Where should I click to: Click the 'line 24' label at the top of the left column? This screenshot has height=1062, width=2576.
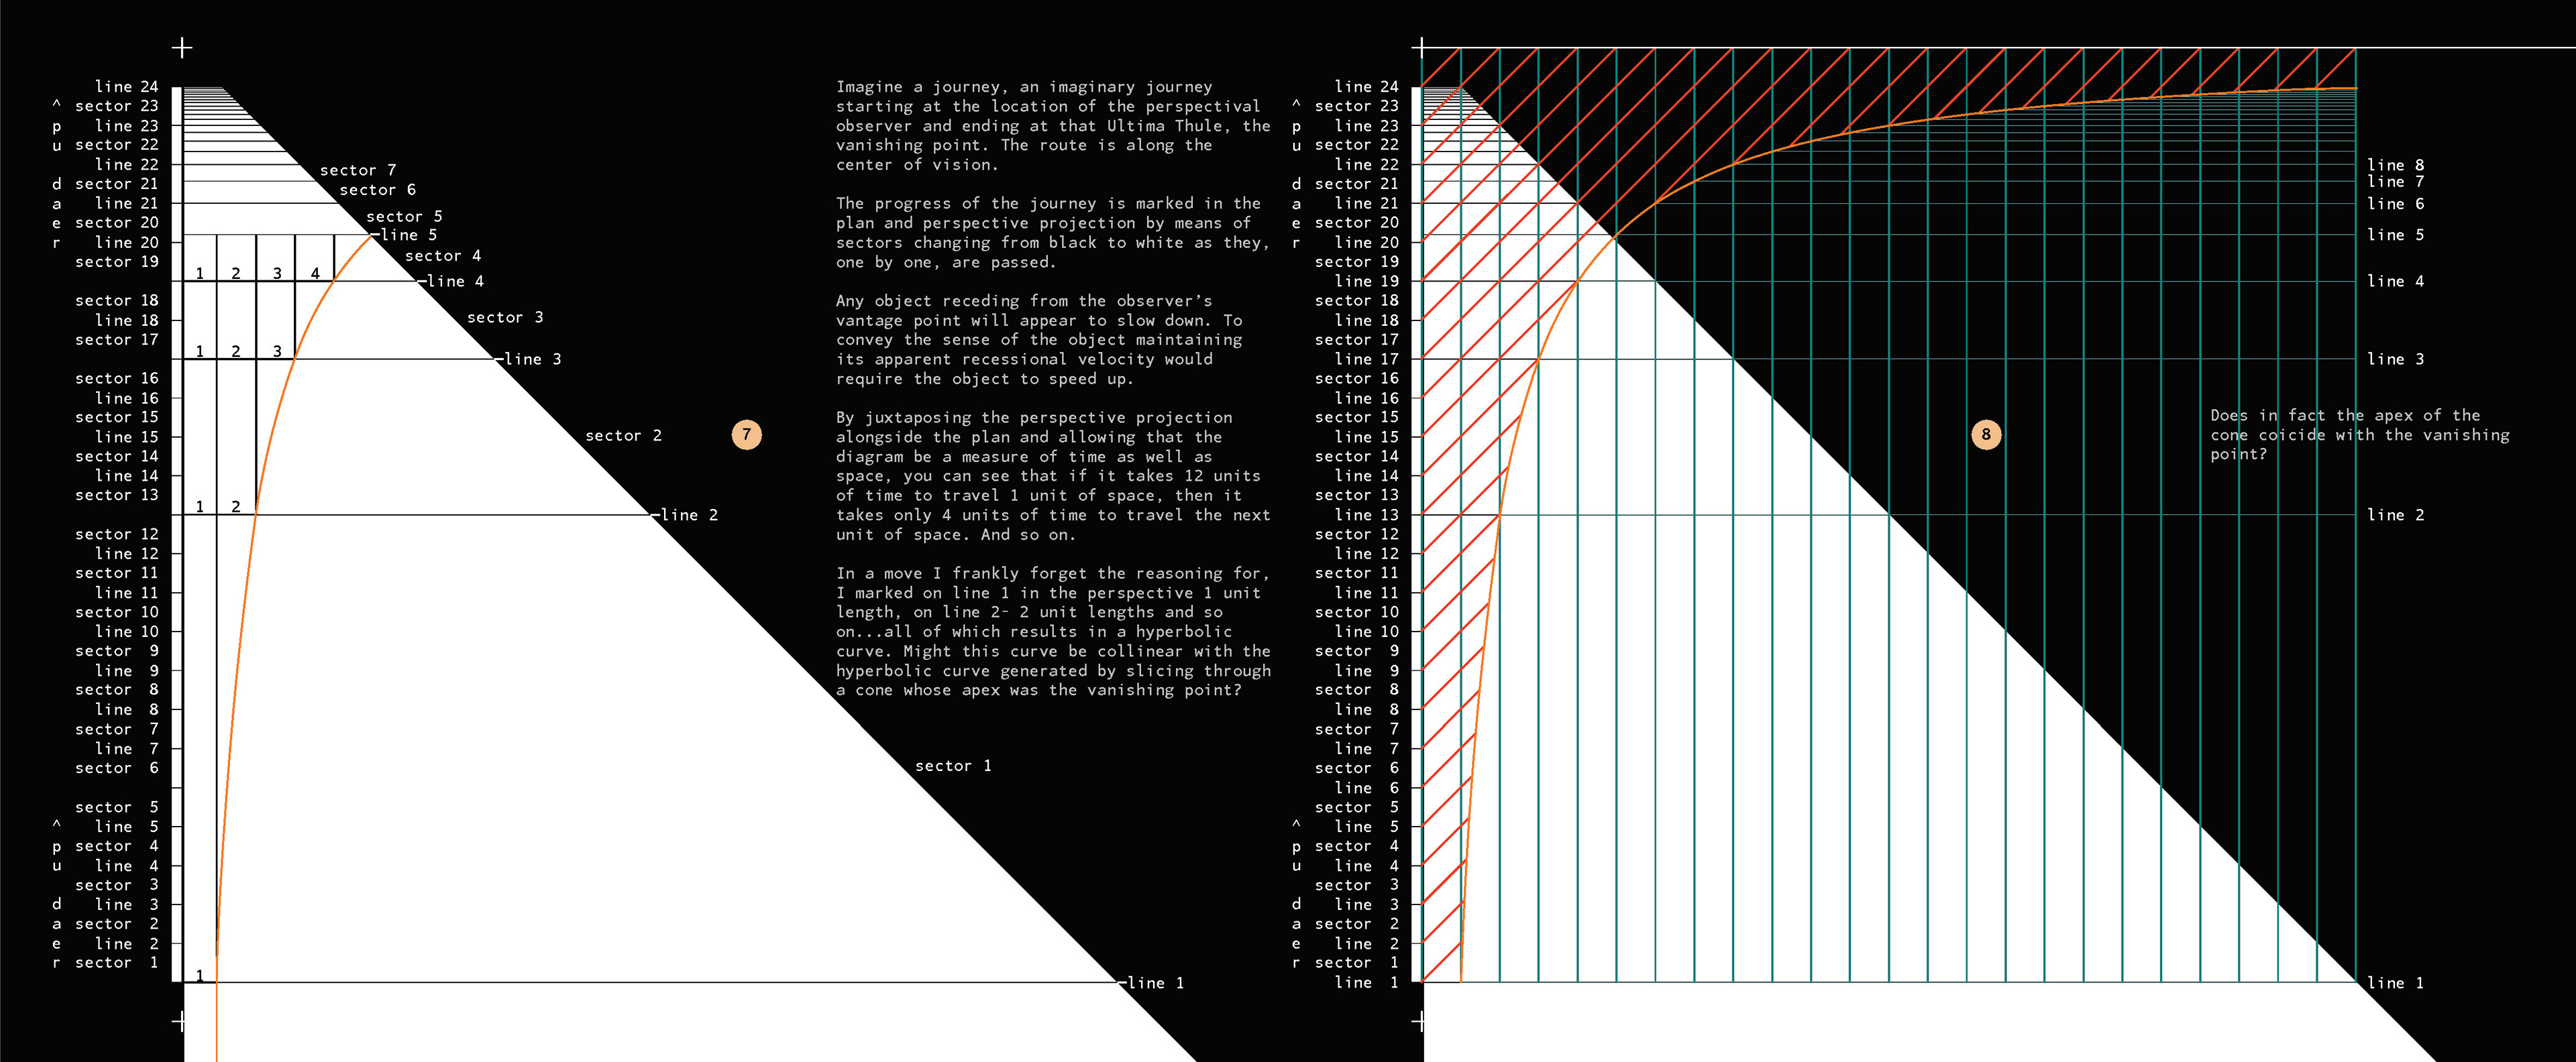coord(126,87)
